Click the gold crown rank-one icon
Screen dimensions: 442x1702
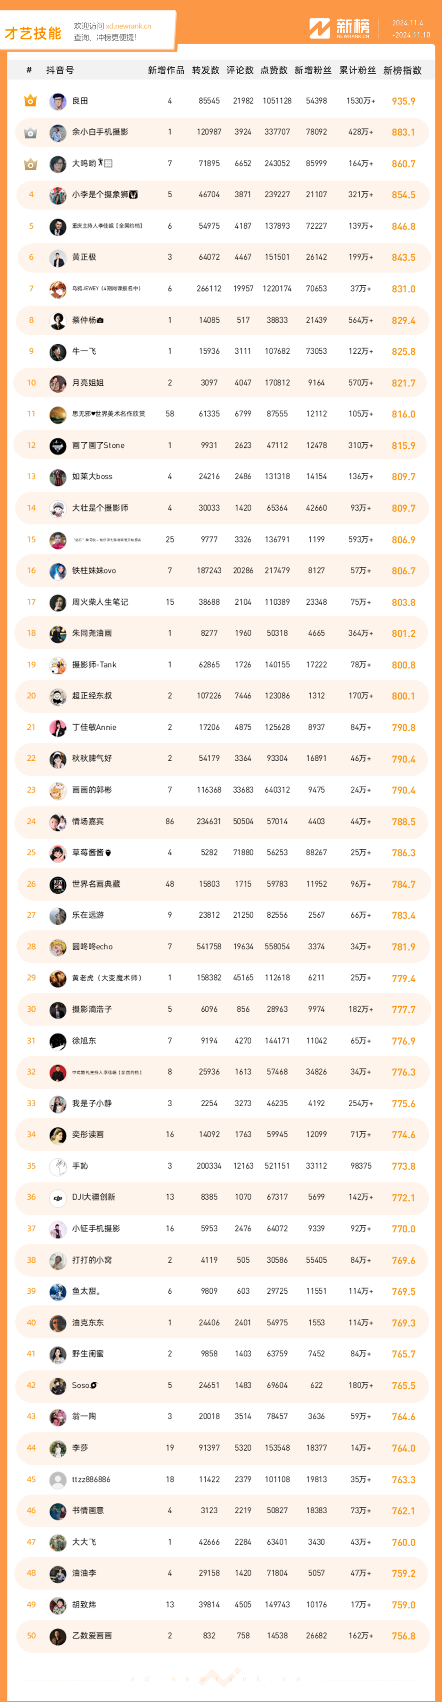point(30,101)
